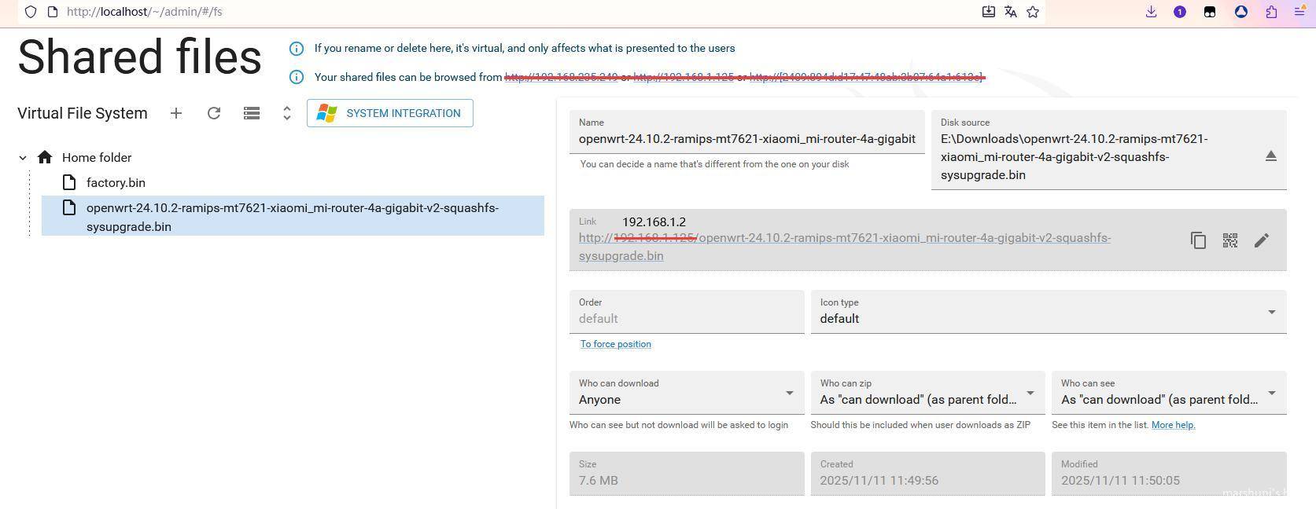This screenshot has width=1316, height=509.
Task: Open the Who can zip dropdown
Action: pos(927,393)
